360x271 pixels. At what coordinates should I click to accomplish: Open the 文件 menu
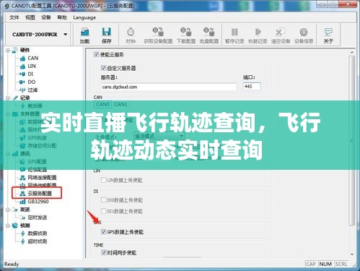pyautogui.click(x=14, y=17)
